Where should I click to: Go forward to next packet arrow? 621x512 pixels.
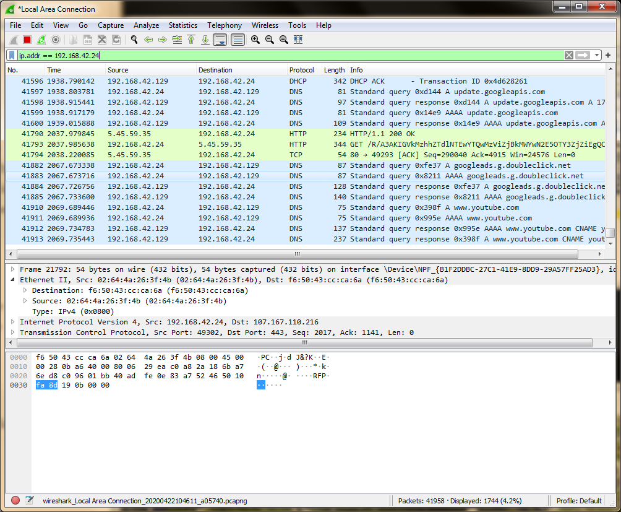pyautogui.click(x=163, y=40)
